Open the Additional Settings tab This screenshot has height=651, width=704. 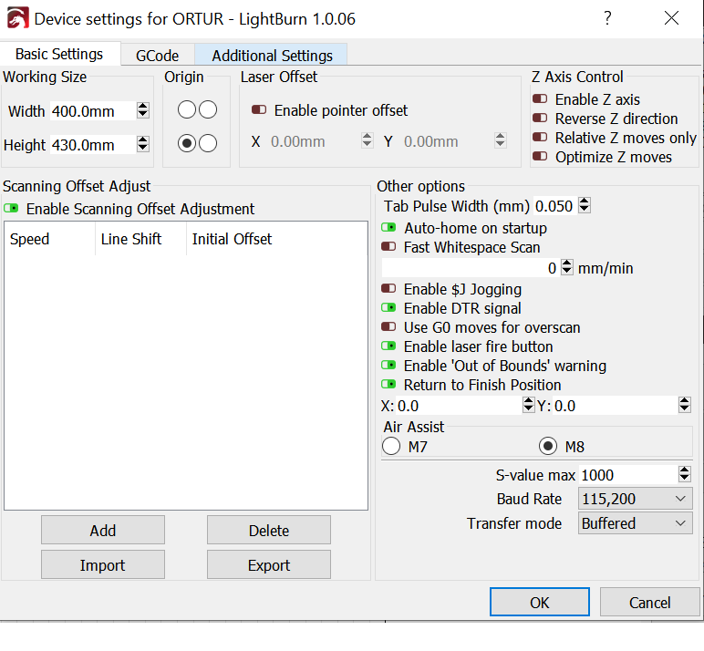pyautogui.click(x=272, y=56)
